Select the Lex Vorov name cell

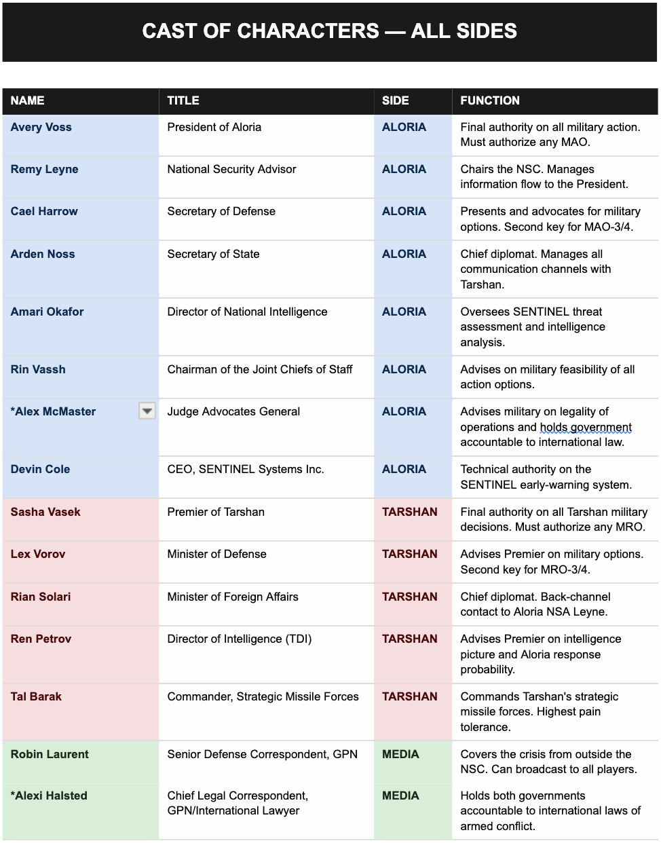[81, 562]
